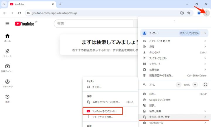
Task: Reload the page with refresh button
Action: [x=19, y=13]
